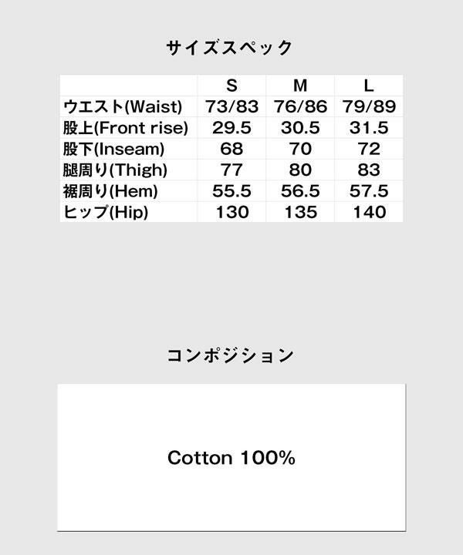The width and height of the screenshot is (463, 555).
Task: Click the 股下(Inseam) row label
Action: coord(113,149)
